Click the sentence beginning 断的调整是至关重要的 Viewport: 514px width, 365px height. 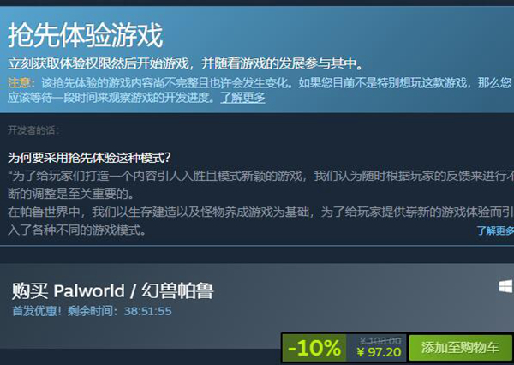coord(71,194)
